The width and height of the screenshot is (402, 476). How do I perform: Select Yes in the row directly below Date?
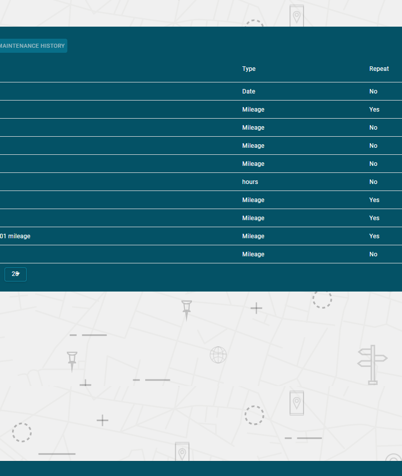374,110
